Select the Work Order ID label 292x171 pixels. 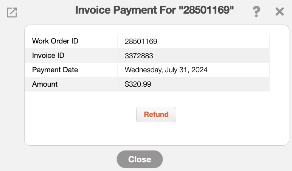(55, 41)
